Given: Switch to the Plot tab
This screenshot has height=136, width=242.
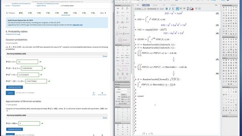Looking at the screenshot, I should click(164, 5).
